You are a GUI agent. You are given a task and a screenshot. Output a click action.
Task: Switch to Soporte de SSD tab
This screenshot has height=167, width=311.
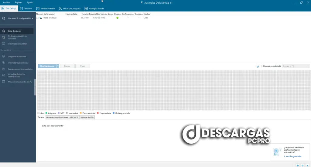(87, 118)
